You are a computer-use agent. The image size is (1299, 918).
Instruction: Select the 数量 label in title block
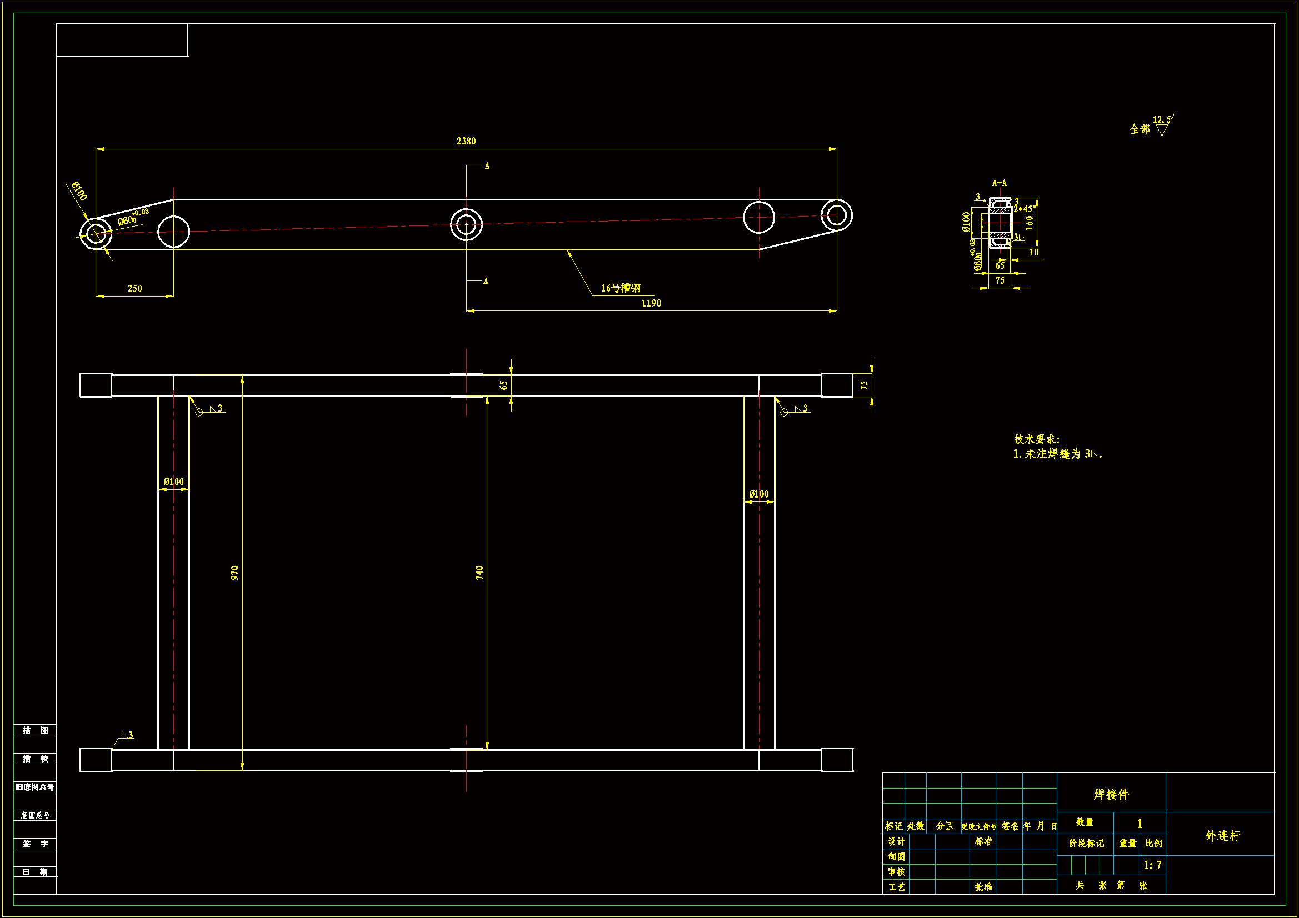[1085, 822]
